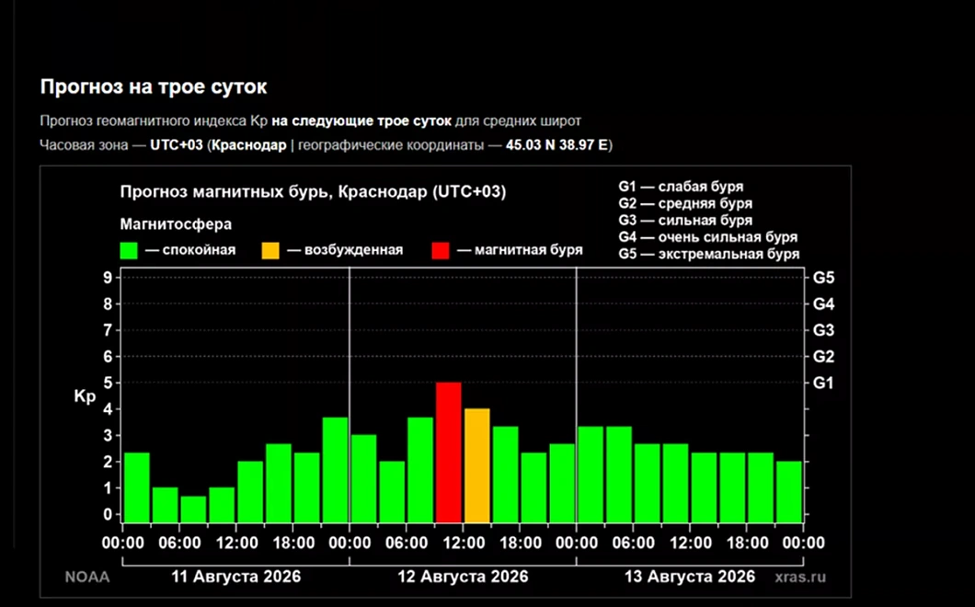Image resolution: width=975 pixels, height=607 pixels.
Task: Click the legend line 'G4 — очень сильная буря'
Action: coord(707,237)
